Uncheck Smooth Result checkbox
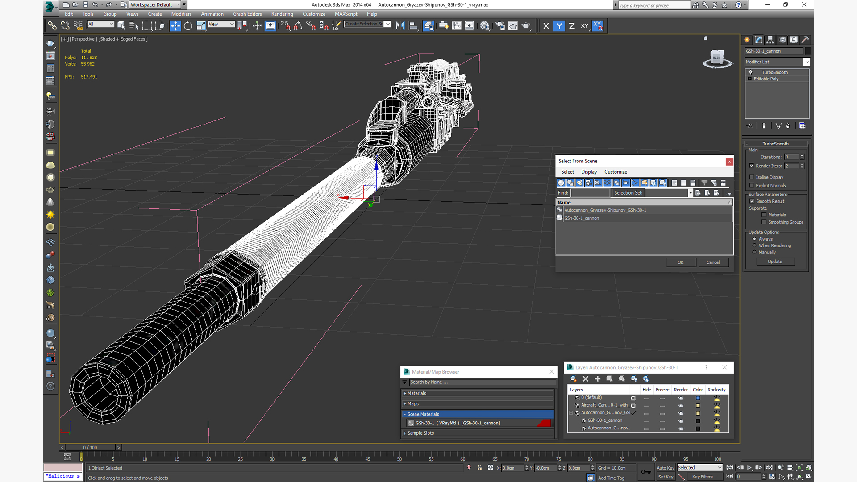Viewport: 857px width, 482px height. [x=752, y=201]
